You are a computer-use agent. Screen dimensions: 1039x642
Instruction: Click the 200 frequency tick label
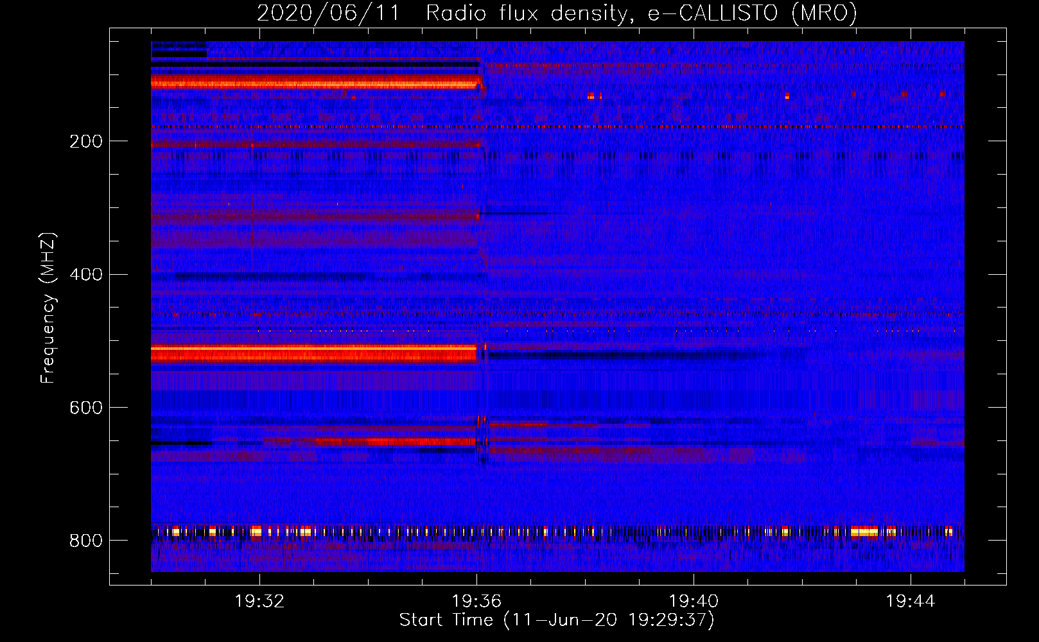(x=86, y=141)
